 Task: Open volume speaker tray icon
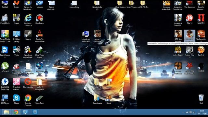pos(194,112)
